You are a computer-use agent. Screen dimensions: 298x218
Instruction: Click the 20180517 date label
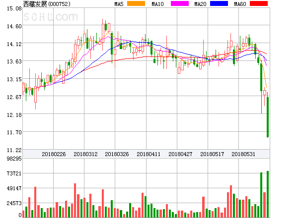tap(212, 154)
